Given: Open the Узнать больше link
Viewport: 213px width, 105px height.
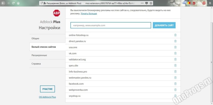Looking at the screenshot, I should (89, 14).
